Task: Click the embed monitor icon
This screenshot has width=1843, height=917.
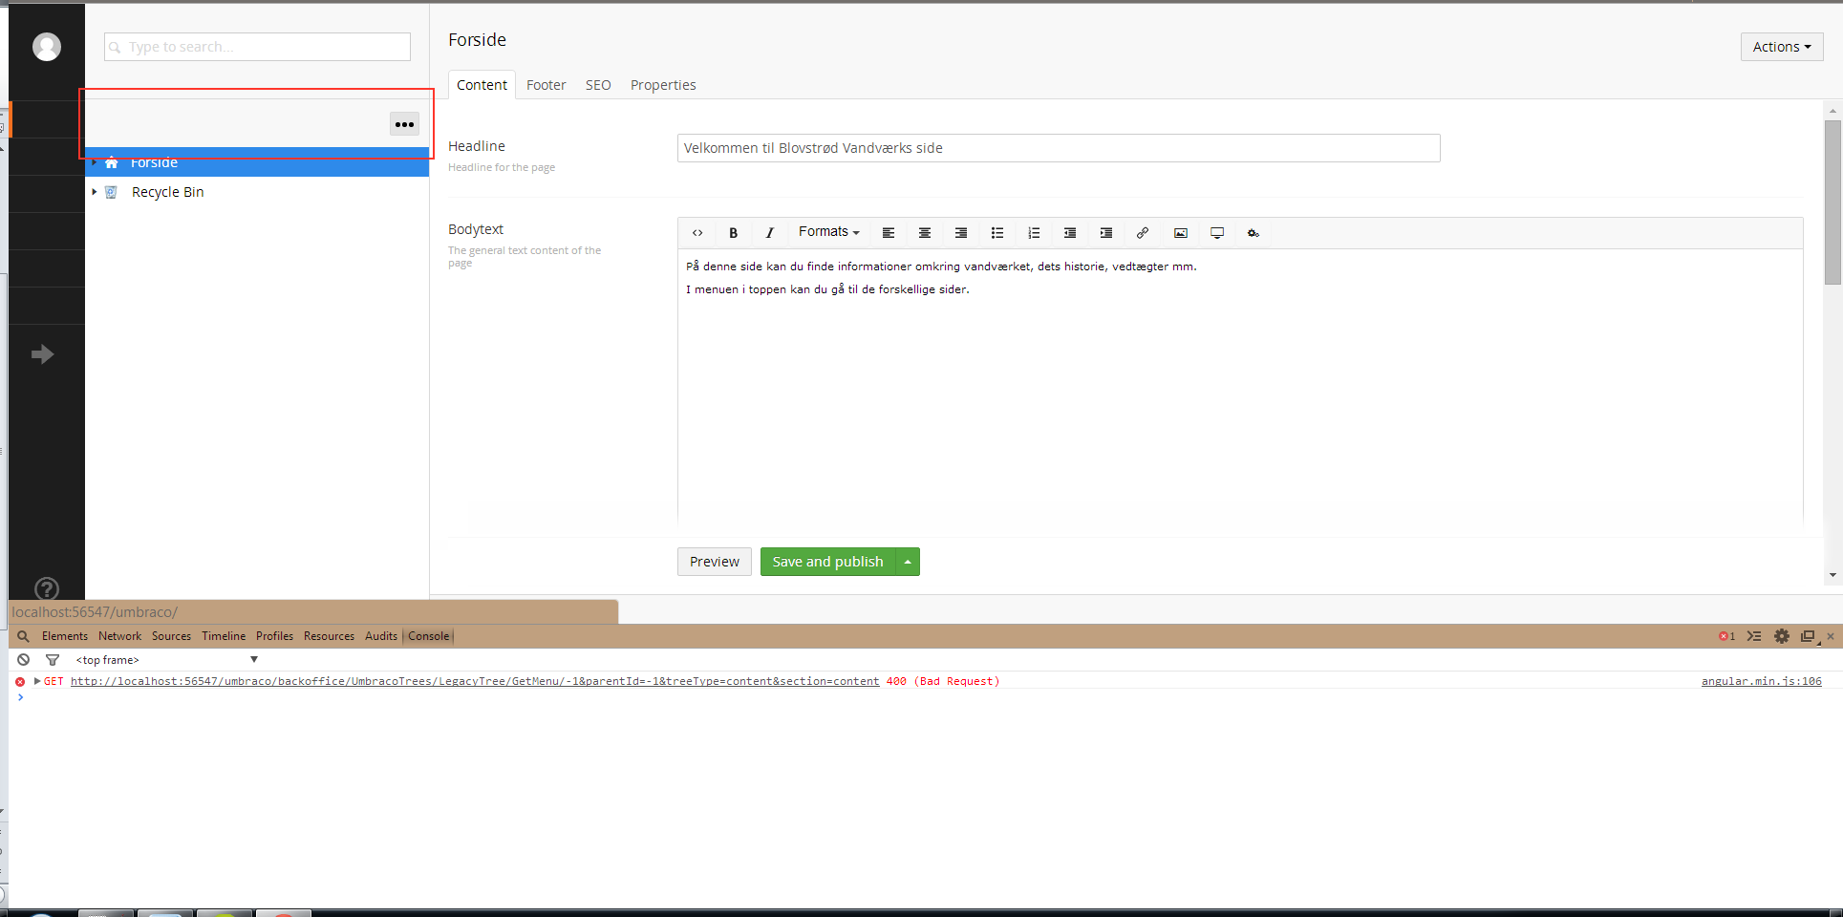Action: (x=1217, y=233)
